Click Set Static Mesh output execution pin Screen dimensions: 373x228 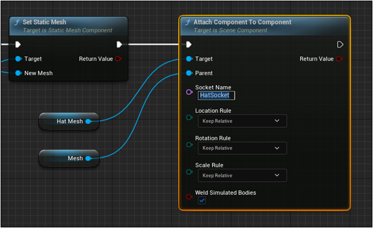coord(119,44)
